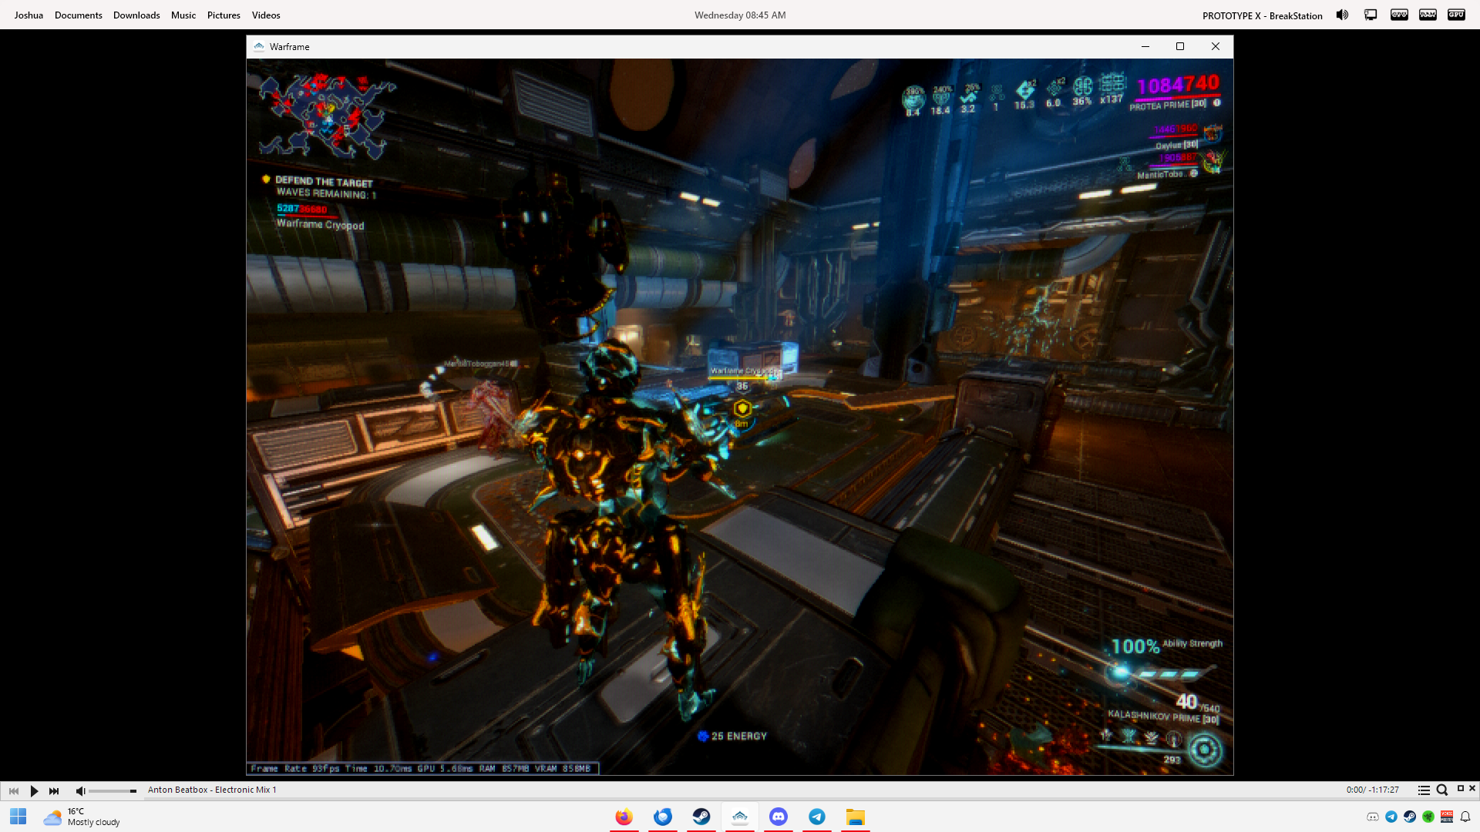Click the 36% buff icon
This screenshot has width=1480, height=832.
tap(1082, 92)
